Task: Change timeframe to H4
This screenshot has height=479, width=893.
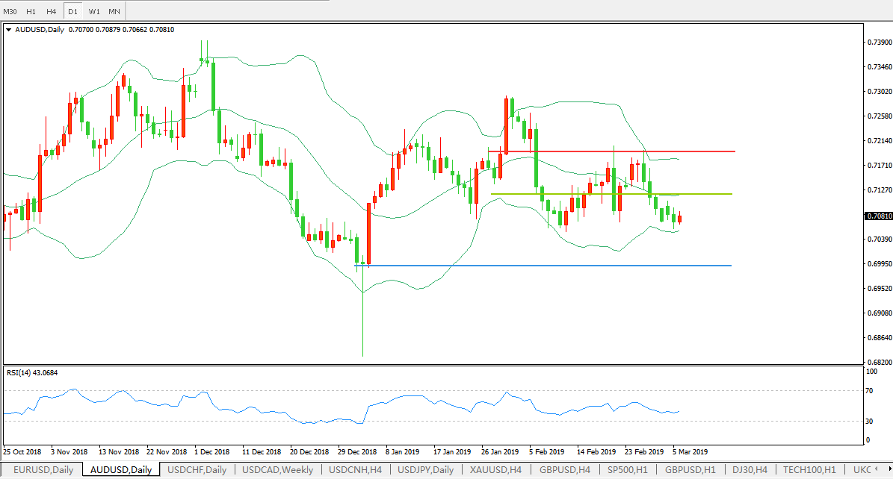Action: [x=51, y=11]
